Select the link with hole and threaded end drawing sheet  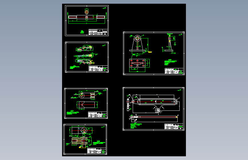tap(86, 103)
